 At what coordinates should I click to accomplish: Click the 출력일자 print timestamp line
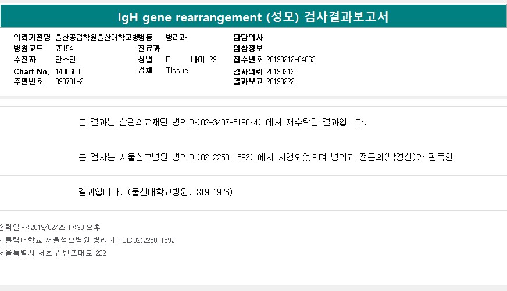pyautogui.click(x=50, y=227)
